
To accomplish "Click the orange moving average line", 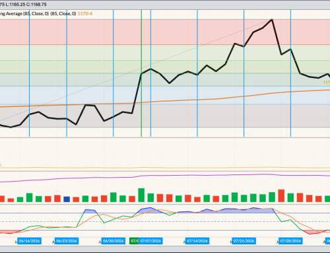I will 165,101.
